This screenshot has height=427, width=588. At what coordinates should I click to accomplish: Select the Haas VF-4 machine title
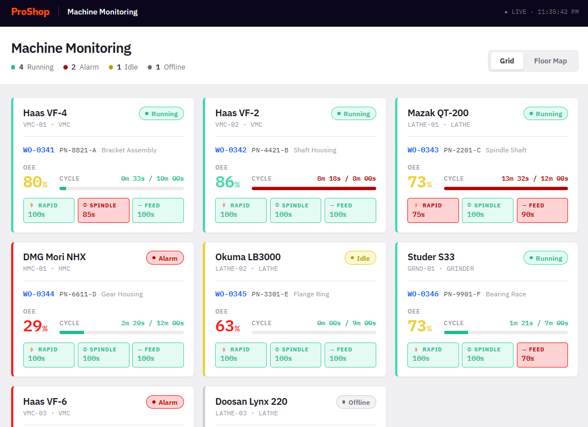(x=45, y=113)
